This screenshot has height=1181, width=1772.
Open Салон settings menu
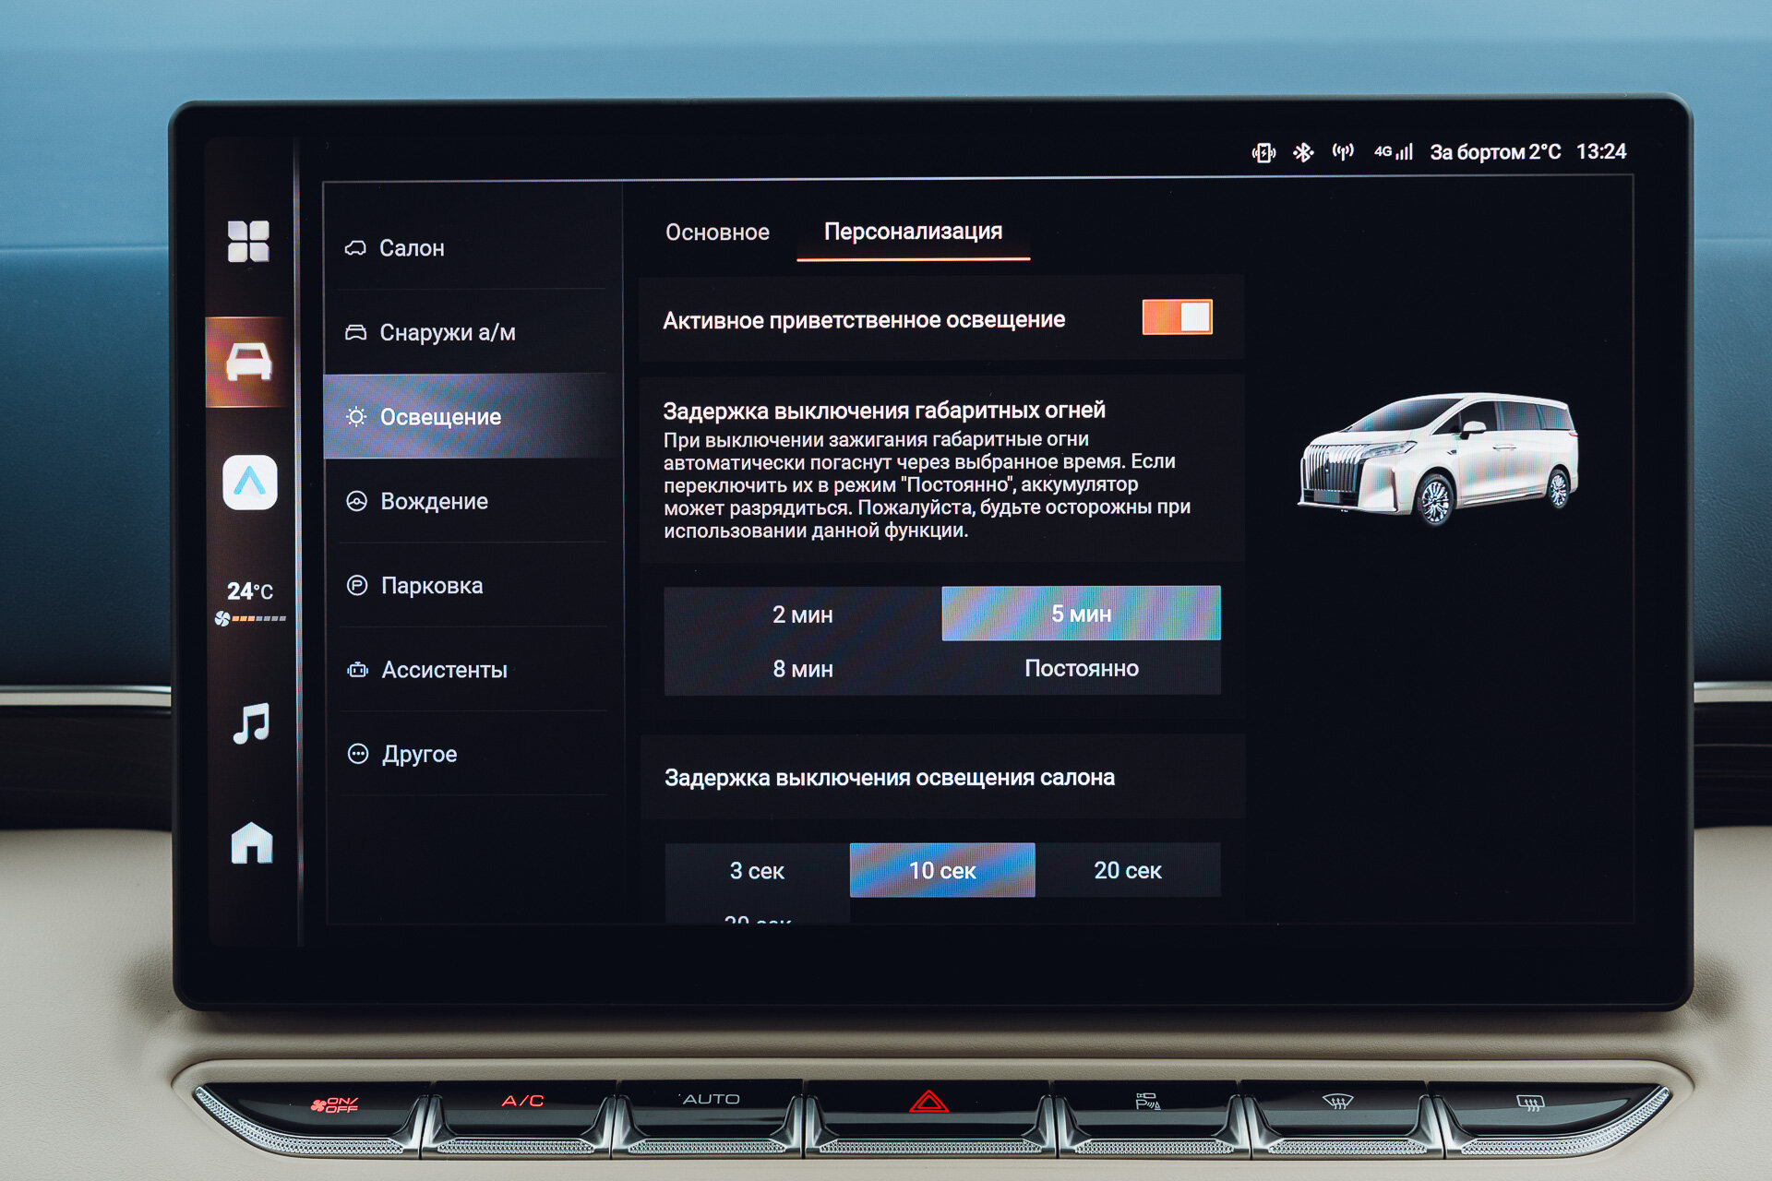click(412, 248)
